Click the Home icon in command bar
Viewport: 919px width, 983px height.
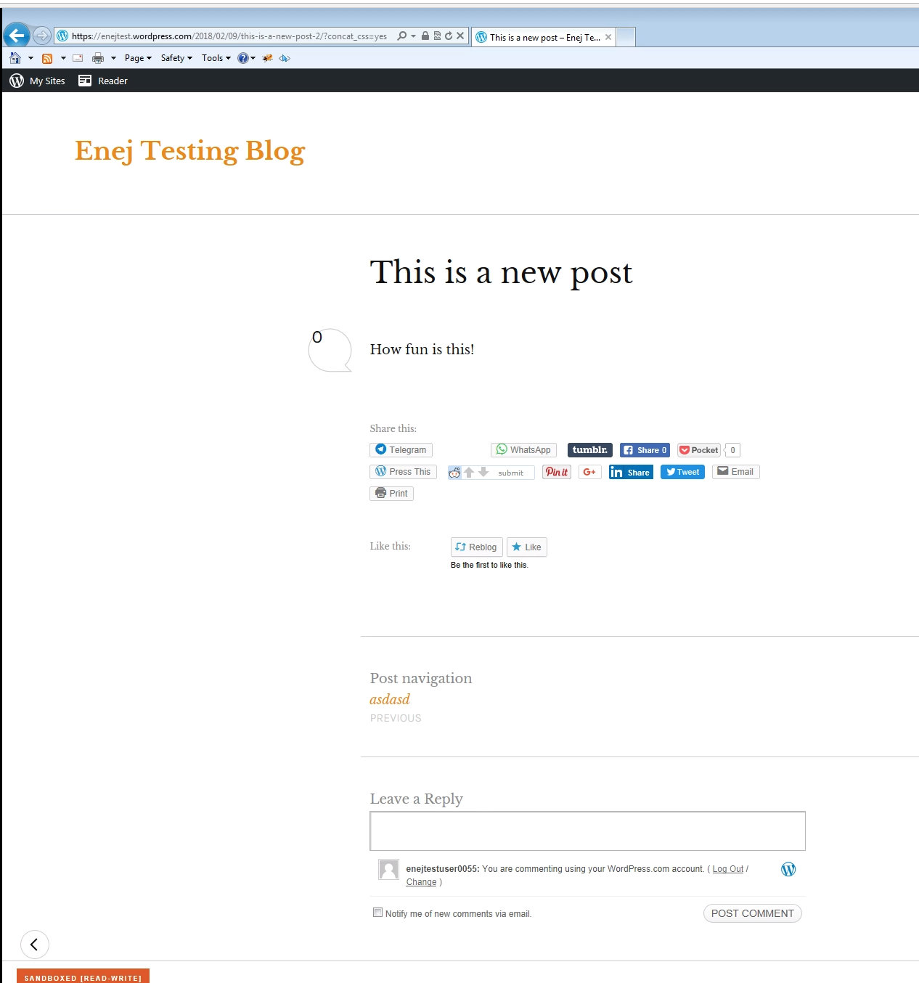[x=15, y=58]
